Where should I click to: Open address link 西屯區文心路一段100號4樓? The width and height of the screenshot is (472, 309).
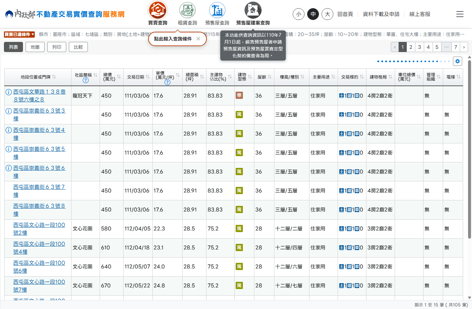[x=39, y=247]
